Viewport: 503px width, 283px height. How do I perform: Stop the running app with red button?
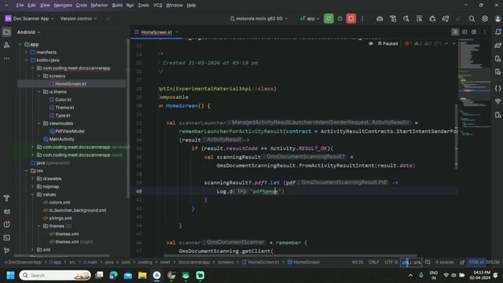point(351,19)
